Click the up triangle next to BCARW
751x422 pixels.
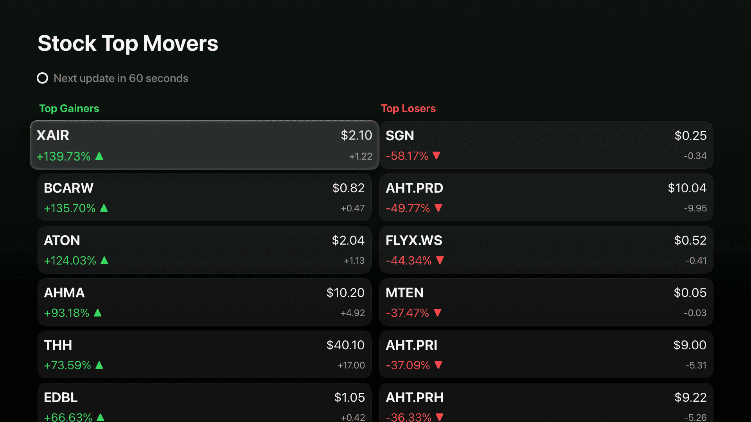[x=104, y=208]
